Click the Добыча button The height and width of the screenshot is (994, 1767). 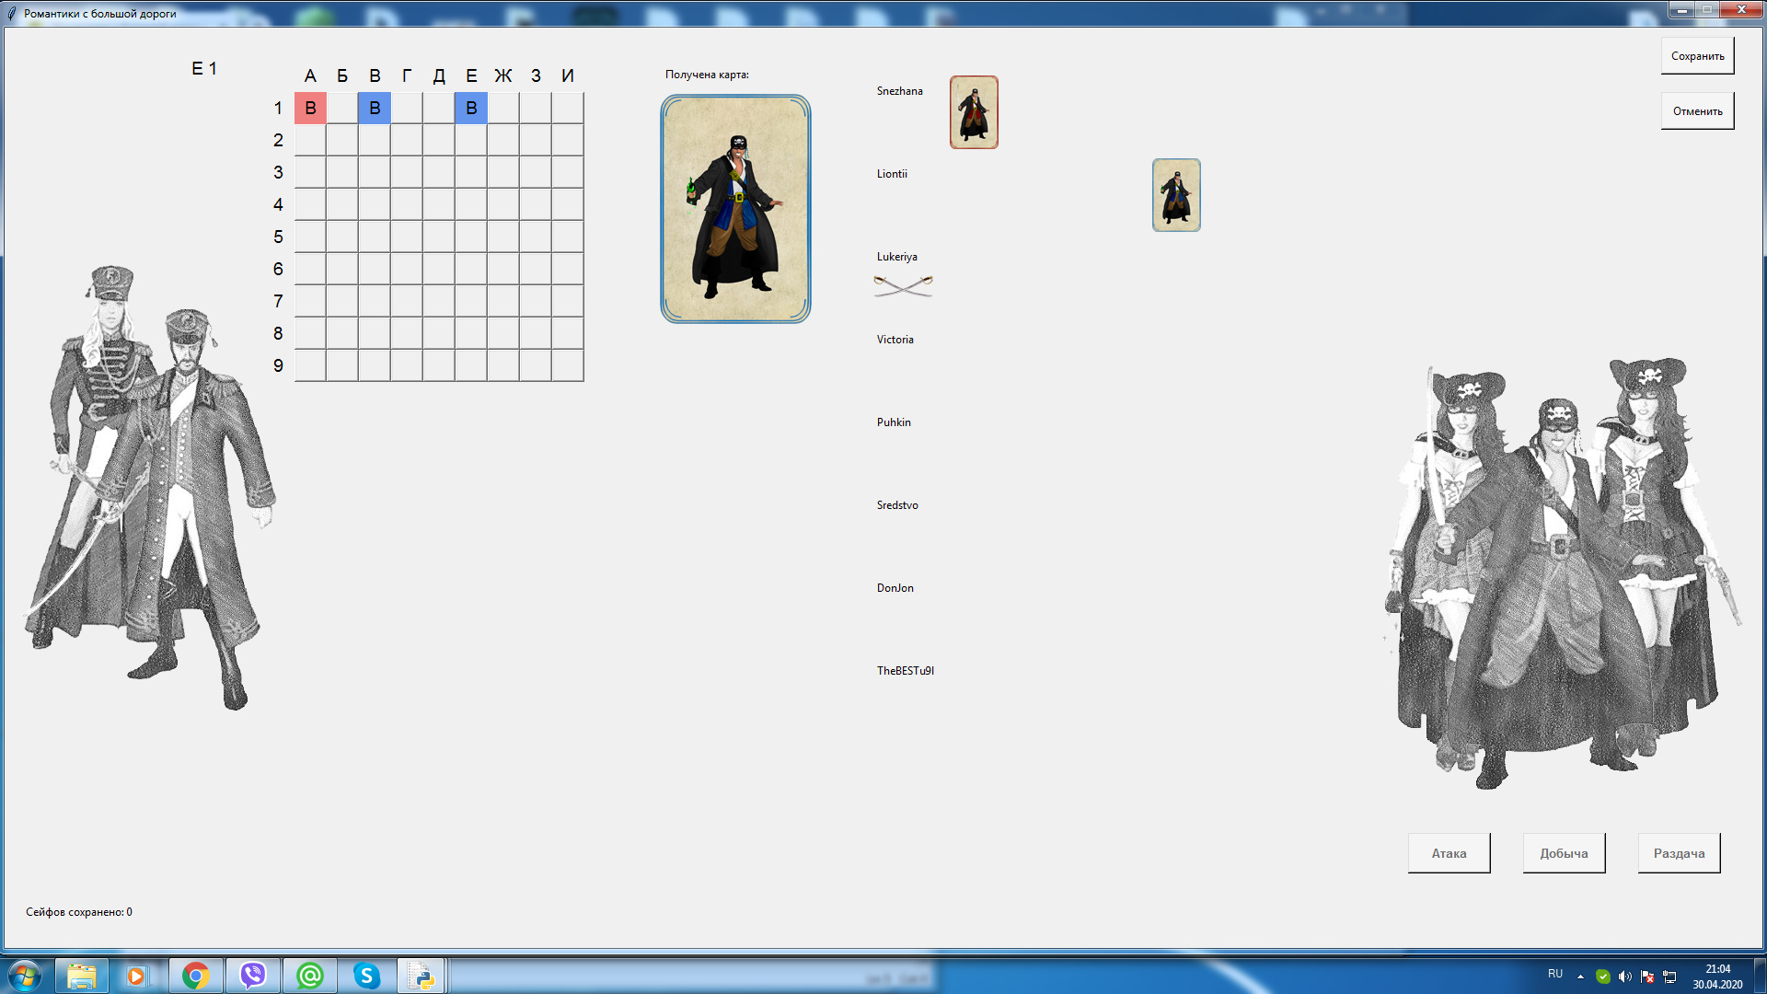(1564, 853)
